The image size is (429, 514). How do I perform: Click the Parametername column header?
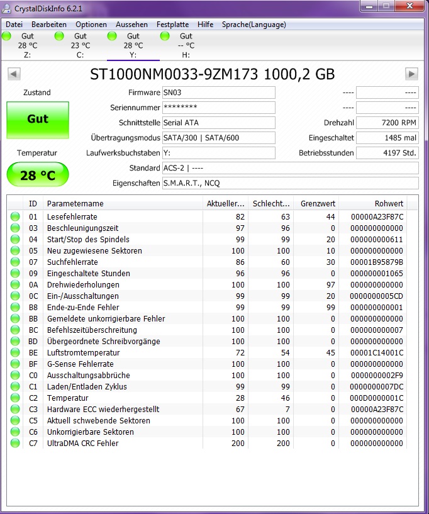(123, 204)
